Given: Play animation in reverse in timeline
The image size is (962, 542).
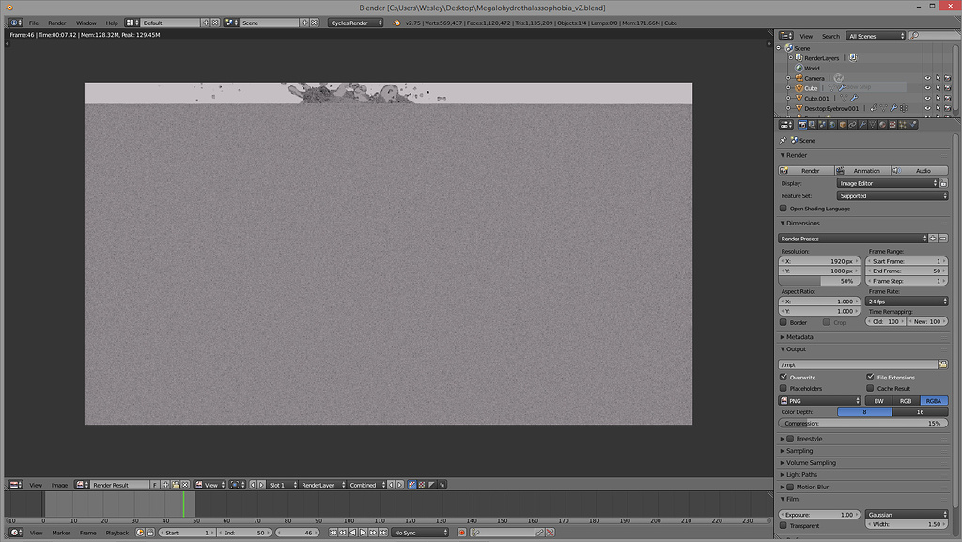Looking at the screenshot, I should 353,533.
